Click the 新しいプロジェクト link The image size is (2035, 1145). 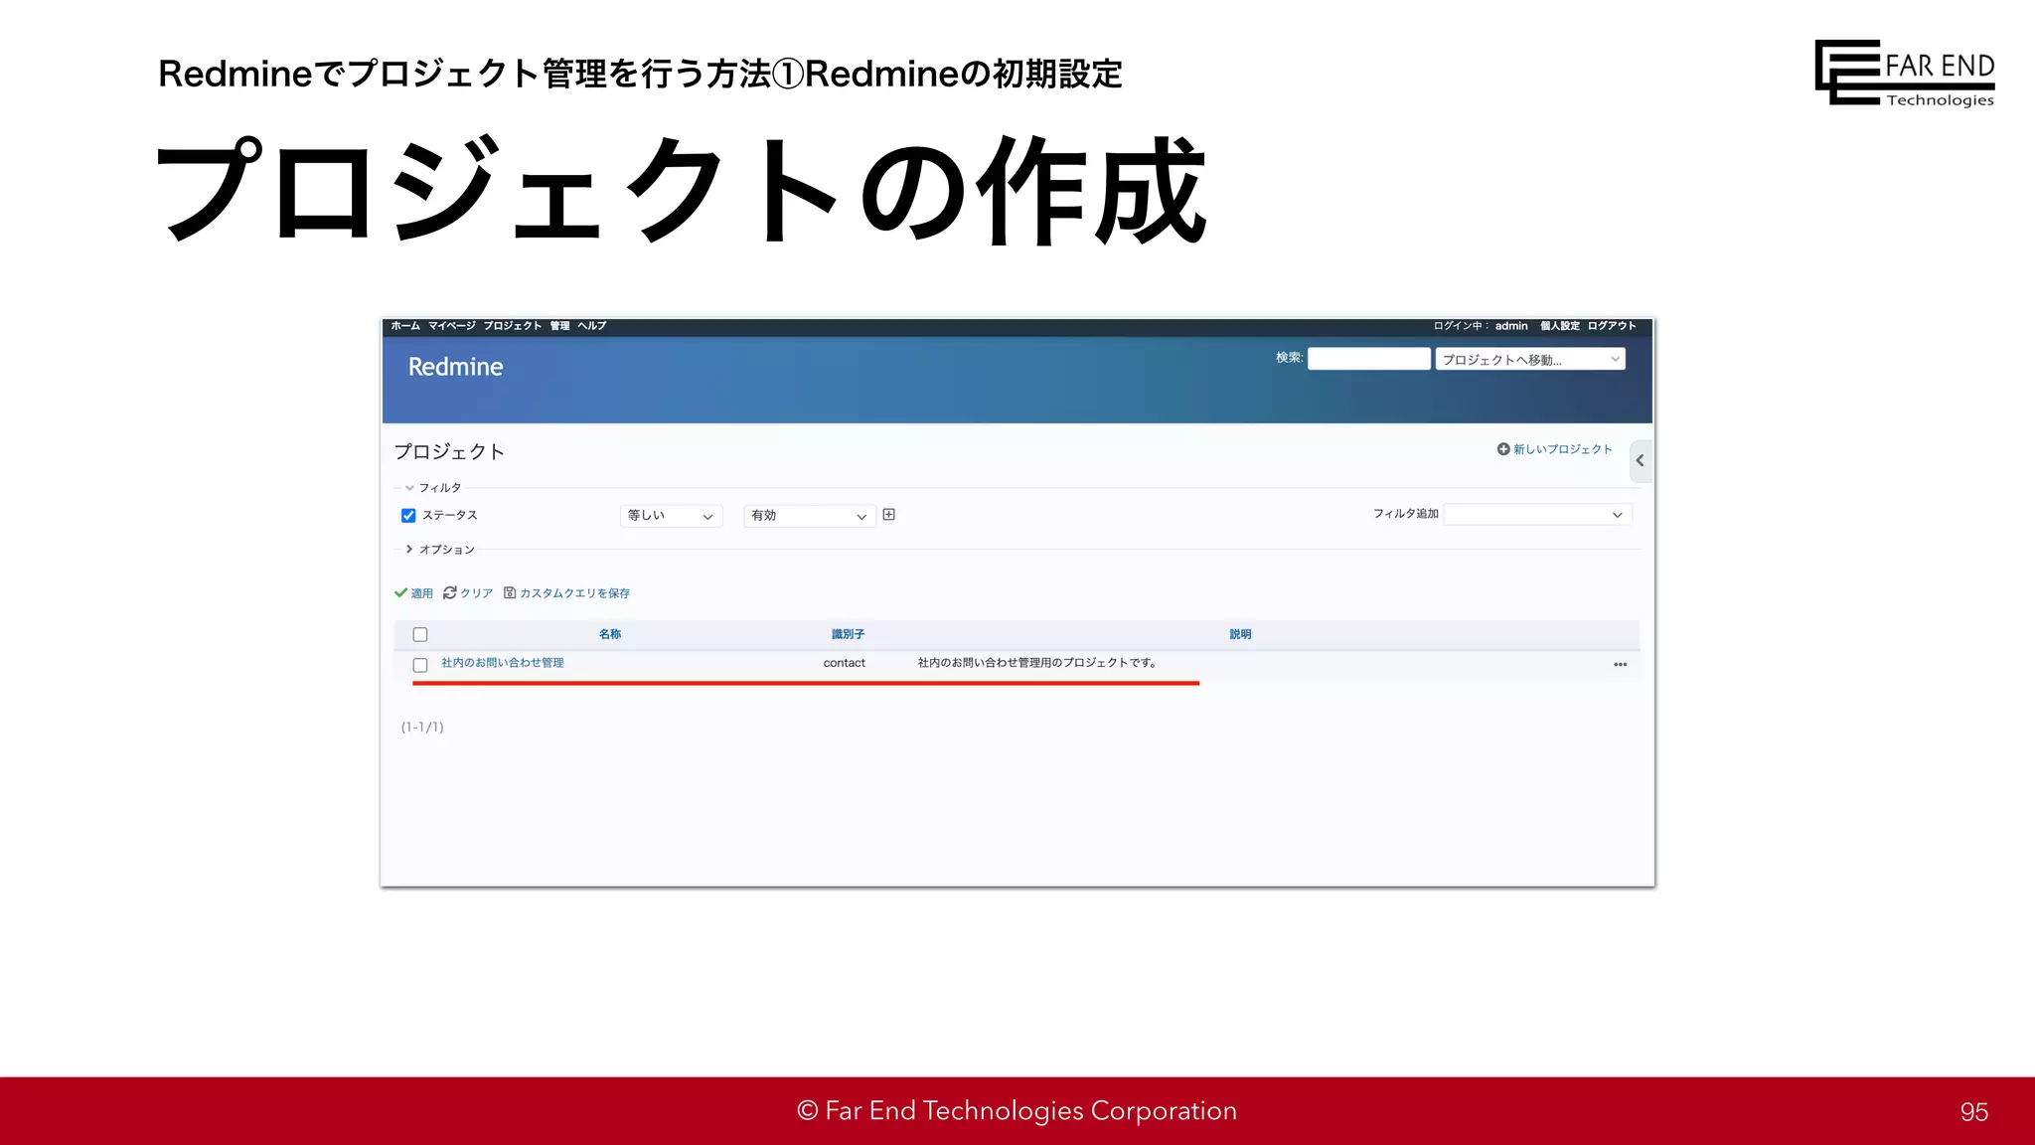click(x=1563, y=449)
